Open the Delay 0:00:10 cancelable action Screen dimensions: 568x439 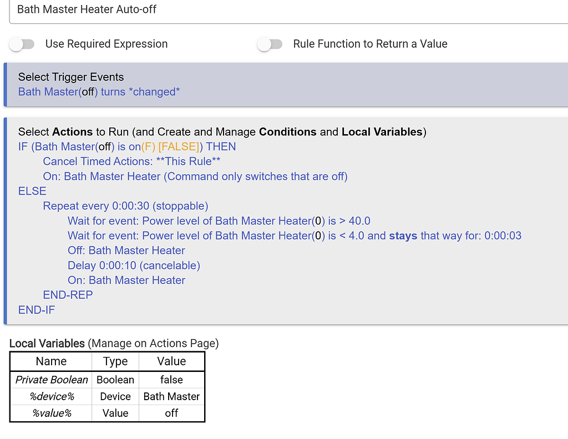tap(134, 265)
